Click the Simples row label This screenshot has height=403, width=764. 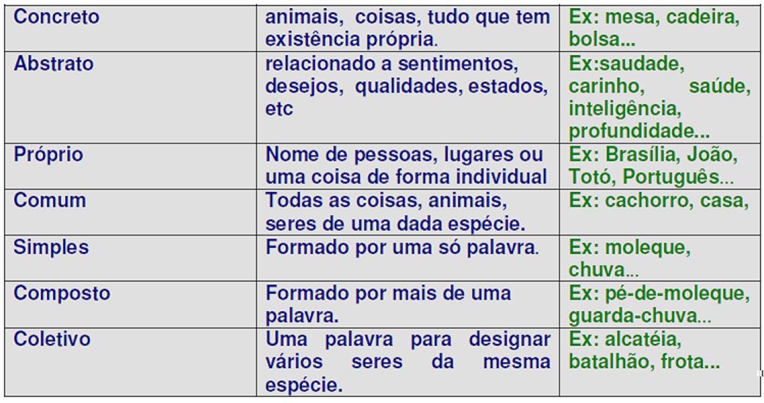(x=51, y=248)
